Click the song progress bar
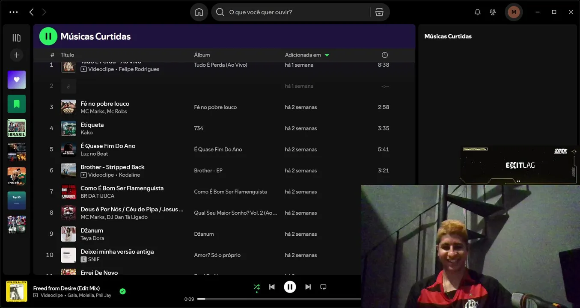The width and height of the screenshot is (580, 308). (279, 299)
